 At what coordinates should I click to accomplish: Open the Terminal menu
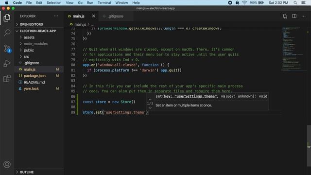coord(104,2)
